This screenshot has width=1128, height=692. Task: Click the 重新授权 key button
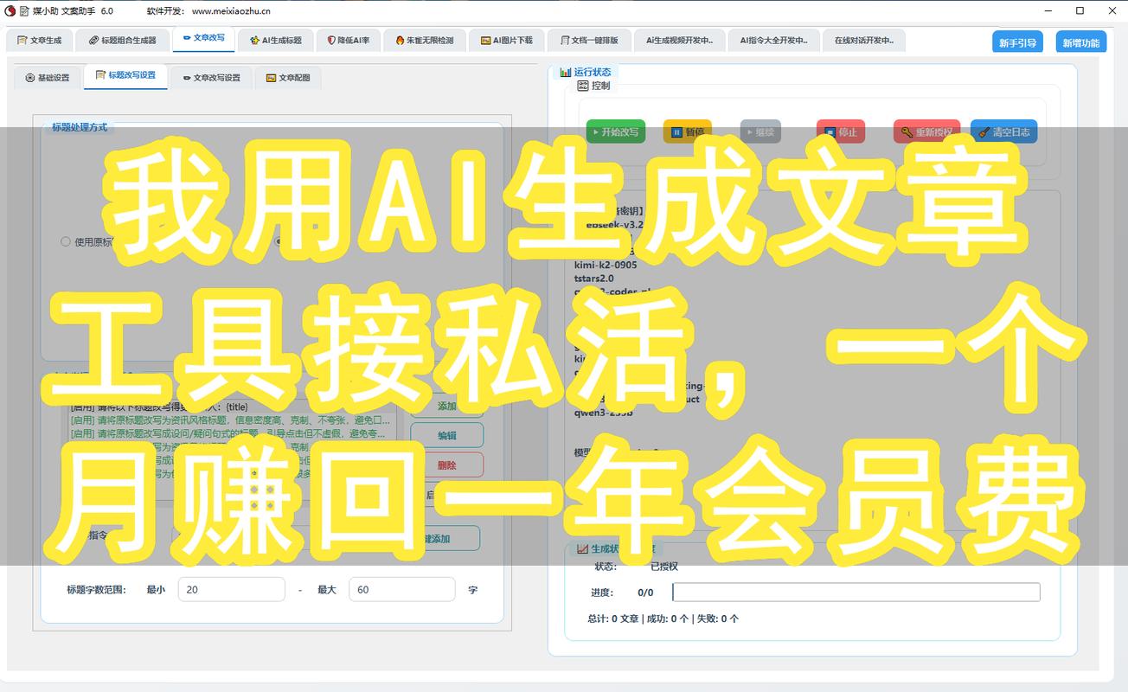(926, 132)
